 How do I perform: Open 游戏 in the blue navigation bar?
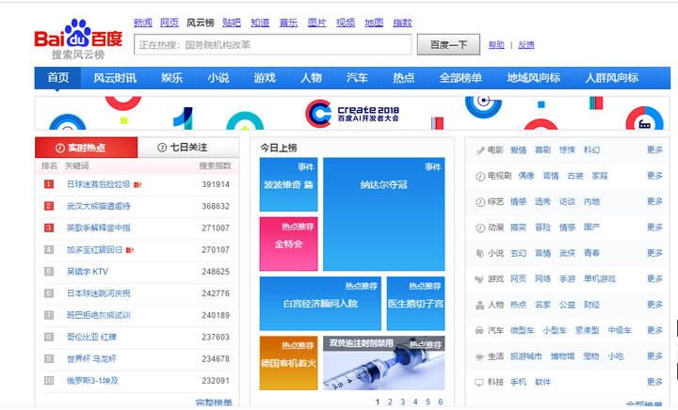pyautogui.click(x=265, y=78)
